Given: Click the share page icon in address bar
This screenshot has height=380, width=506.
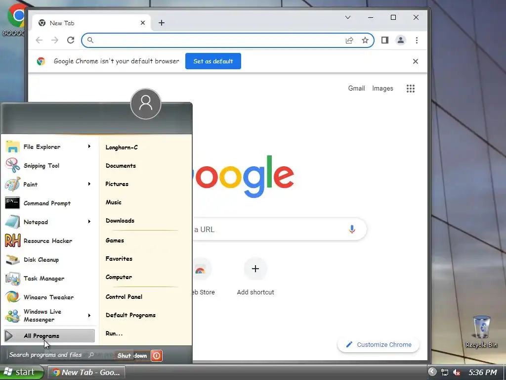Looking at the screenshot, I should [349, 41].
